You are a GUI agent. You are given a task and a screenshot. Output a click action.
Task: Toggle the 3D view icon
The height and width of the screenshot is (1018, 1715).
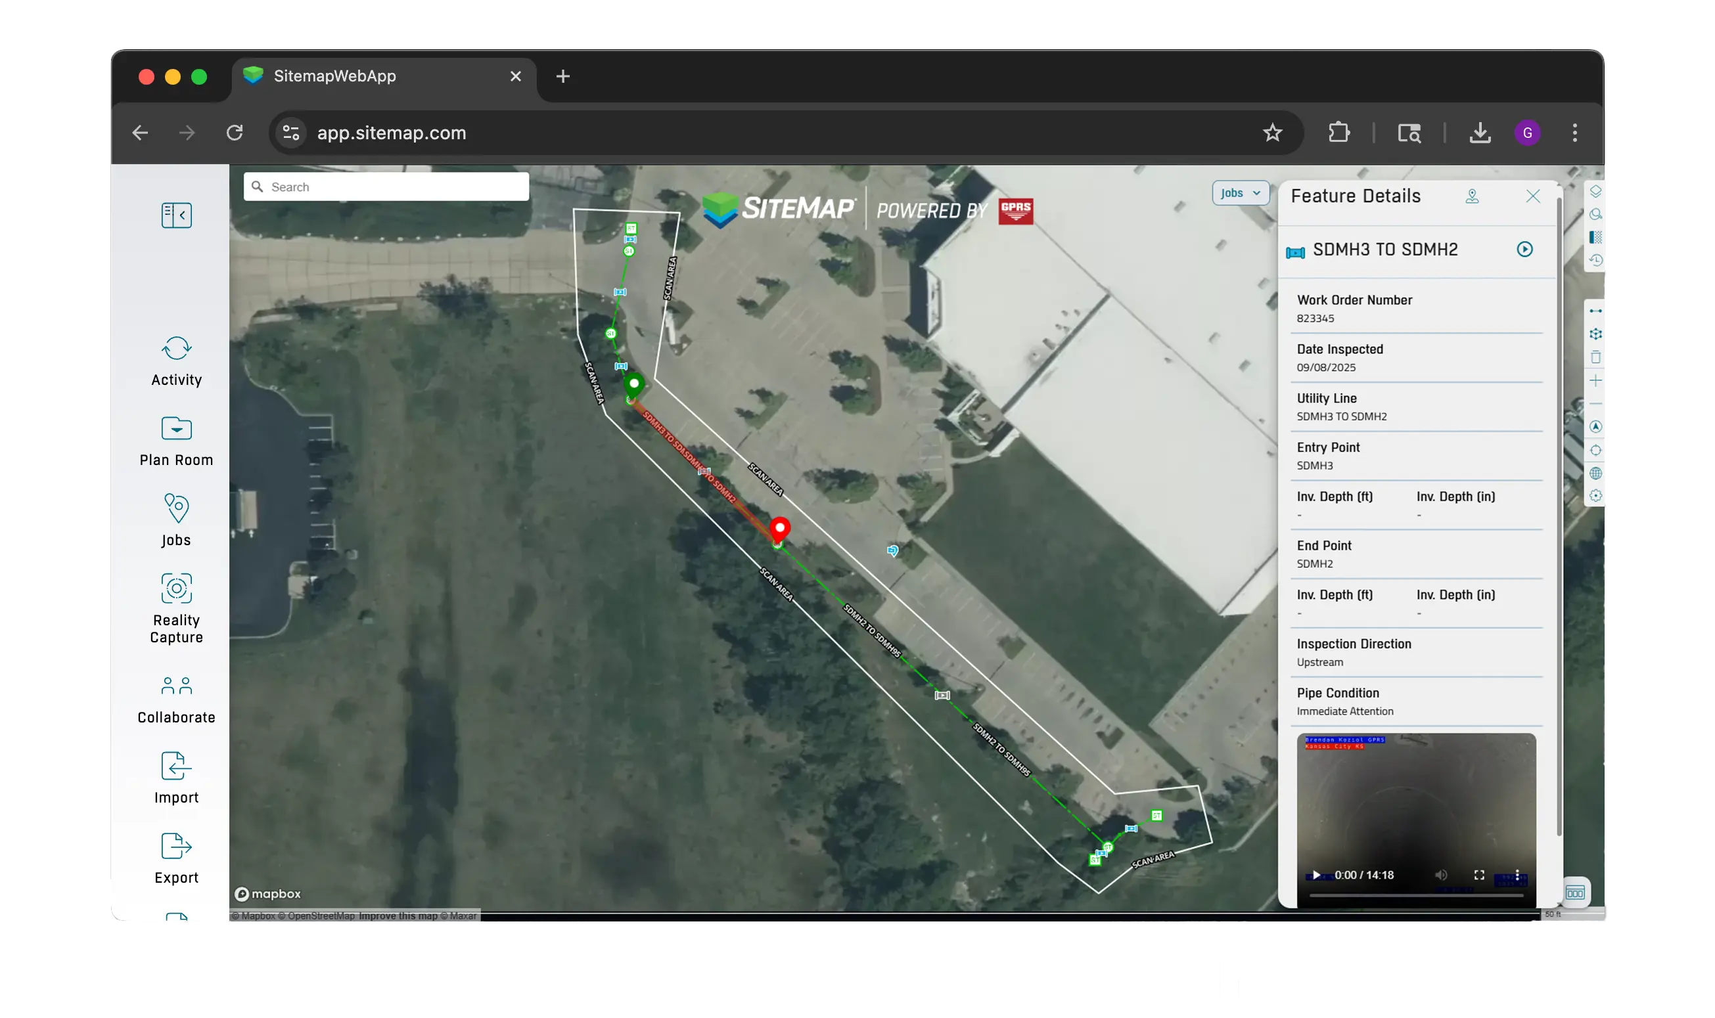click(1596, 334)
